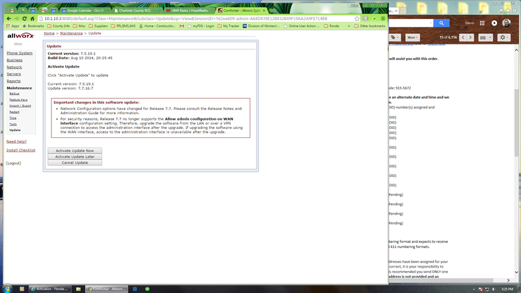This screenshot has height=293, width=521.
Task: Go to Backup under Maintenance
Action: click(x=14, y=94)
